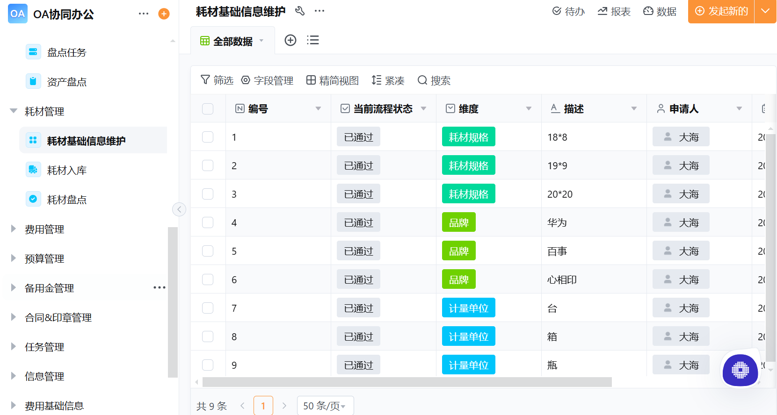
Task: Expand the 预算管理 tree group
Action: coord(14,258)
